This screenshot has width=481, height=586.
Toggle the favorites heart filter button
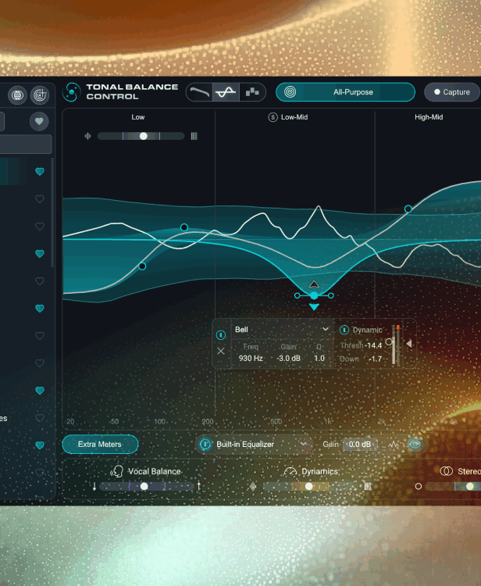(x=39, y=121)
